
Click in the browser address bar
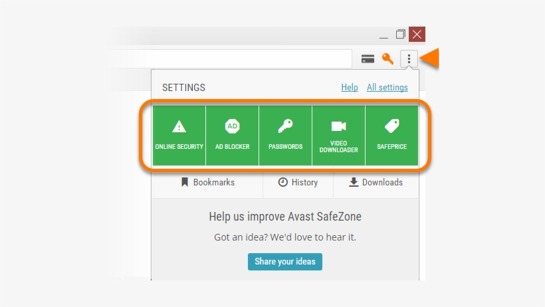click(231, 58)
